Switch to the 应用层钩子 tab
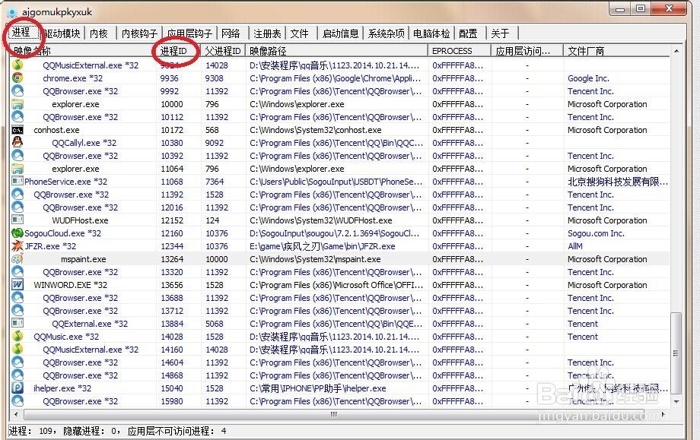This screenshot has width=700, height=440. tap(189, 33)
